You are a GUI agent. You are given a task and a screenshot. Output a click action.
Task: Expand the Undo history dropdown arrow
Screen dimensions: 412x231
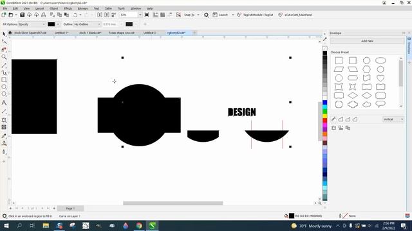pyautogui.click(x=80, y=15)
